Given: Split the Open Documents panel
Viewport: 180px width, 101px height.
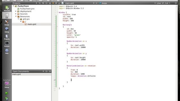Looking at the screenshot, I should point(46,71).
